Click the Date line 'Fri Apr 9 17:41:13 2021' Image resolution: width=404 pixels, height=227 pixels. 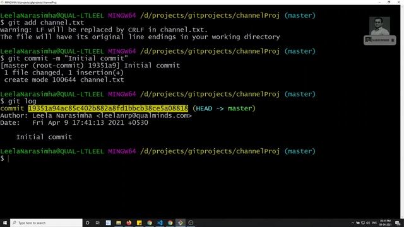click(x=74, y=123)
